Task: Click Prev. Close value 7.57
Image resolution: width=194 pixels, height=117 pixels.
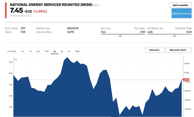Action: pyautogui.click(x=23, y=28)
